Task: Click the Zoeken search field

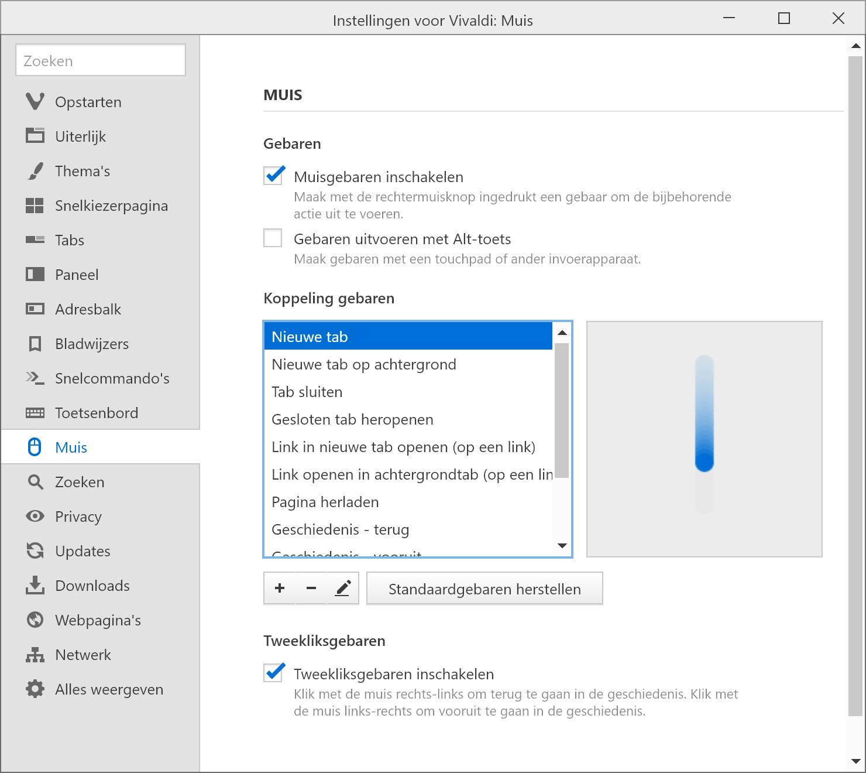Action: coord(101,60)
